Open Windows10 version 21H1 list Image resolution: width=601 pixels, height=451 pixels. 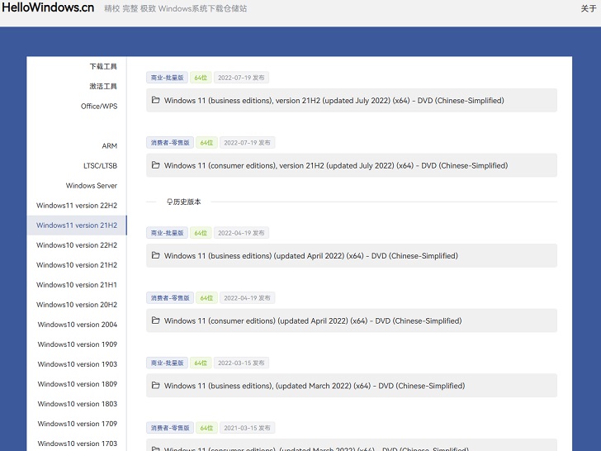77,285
